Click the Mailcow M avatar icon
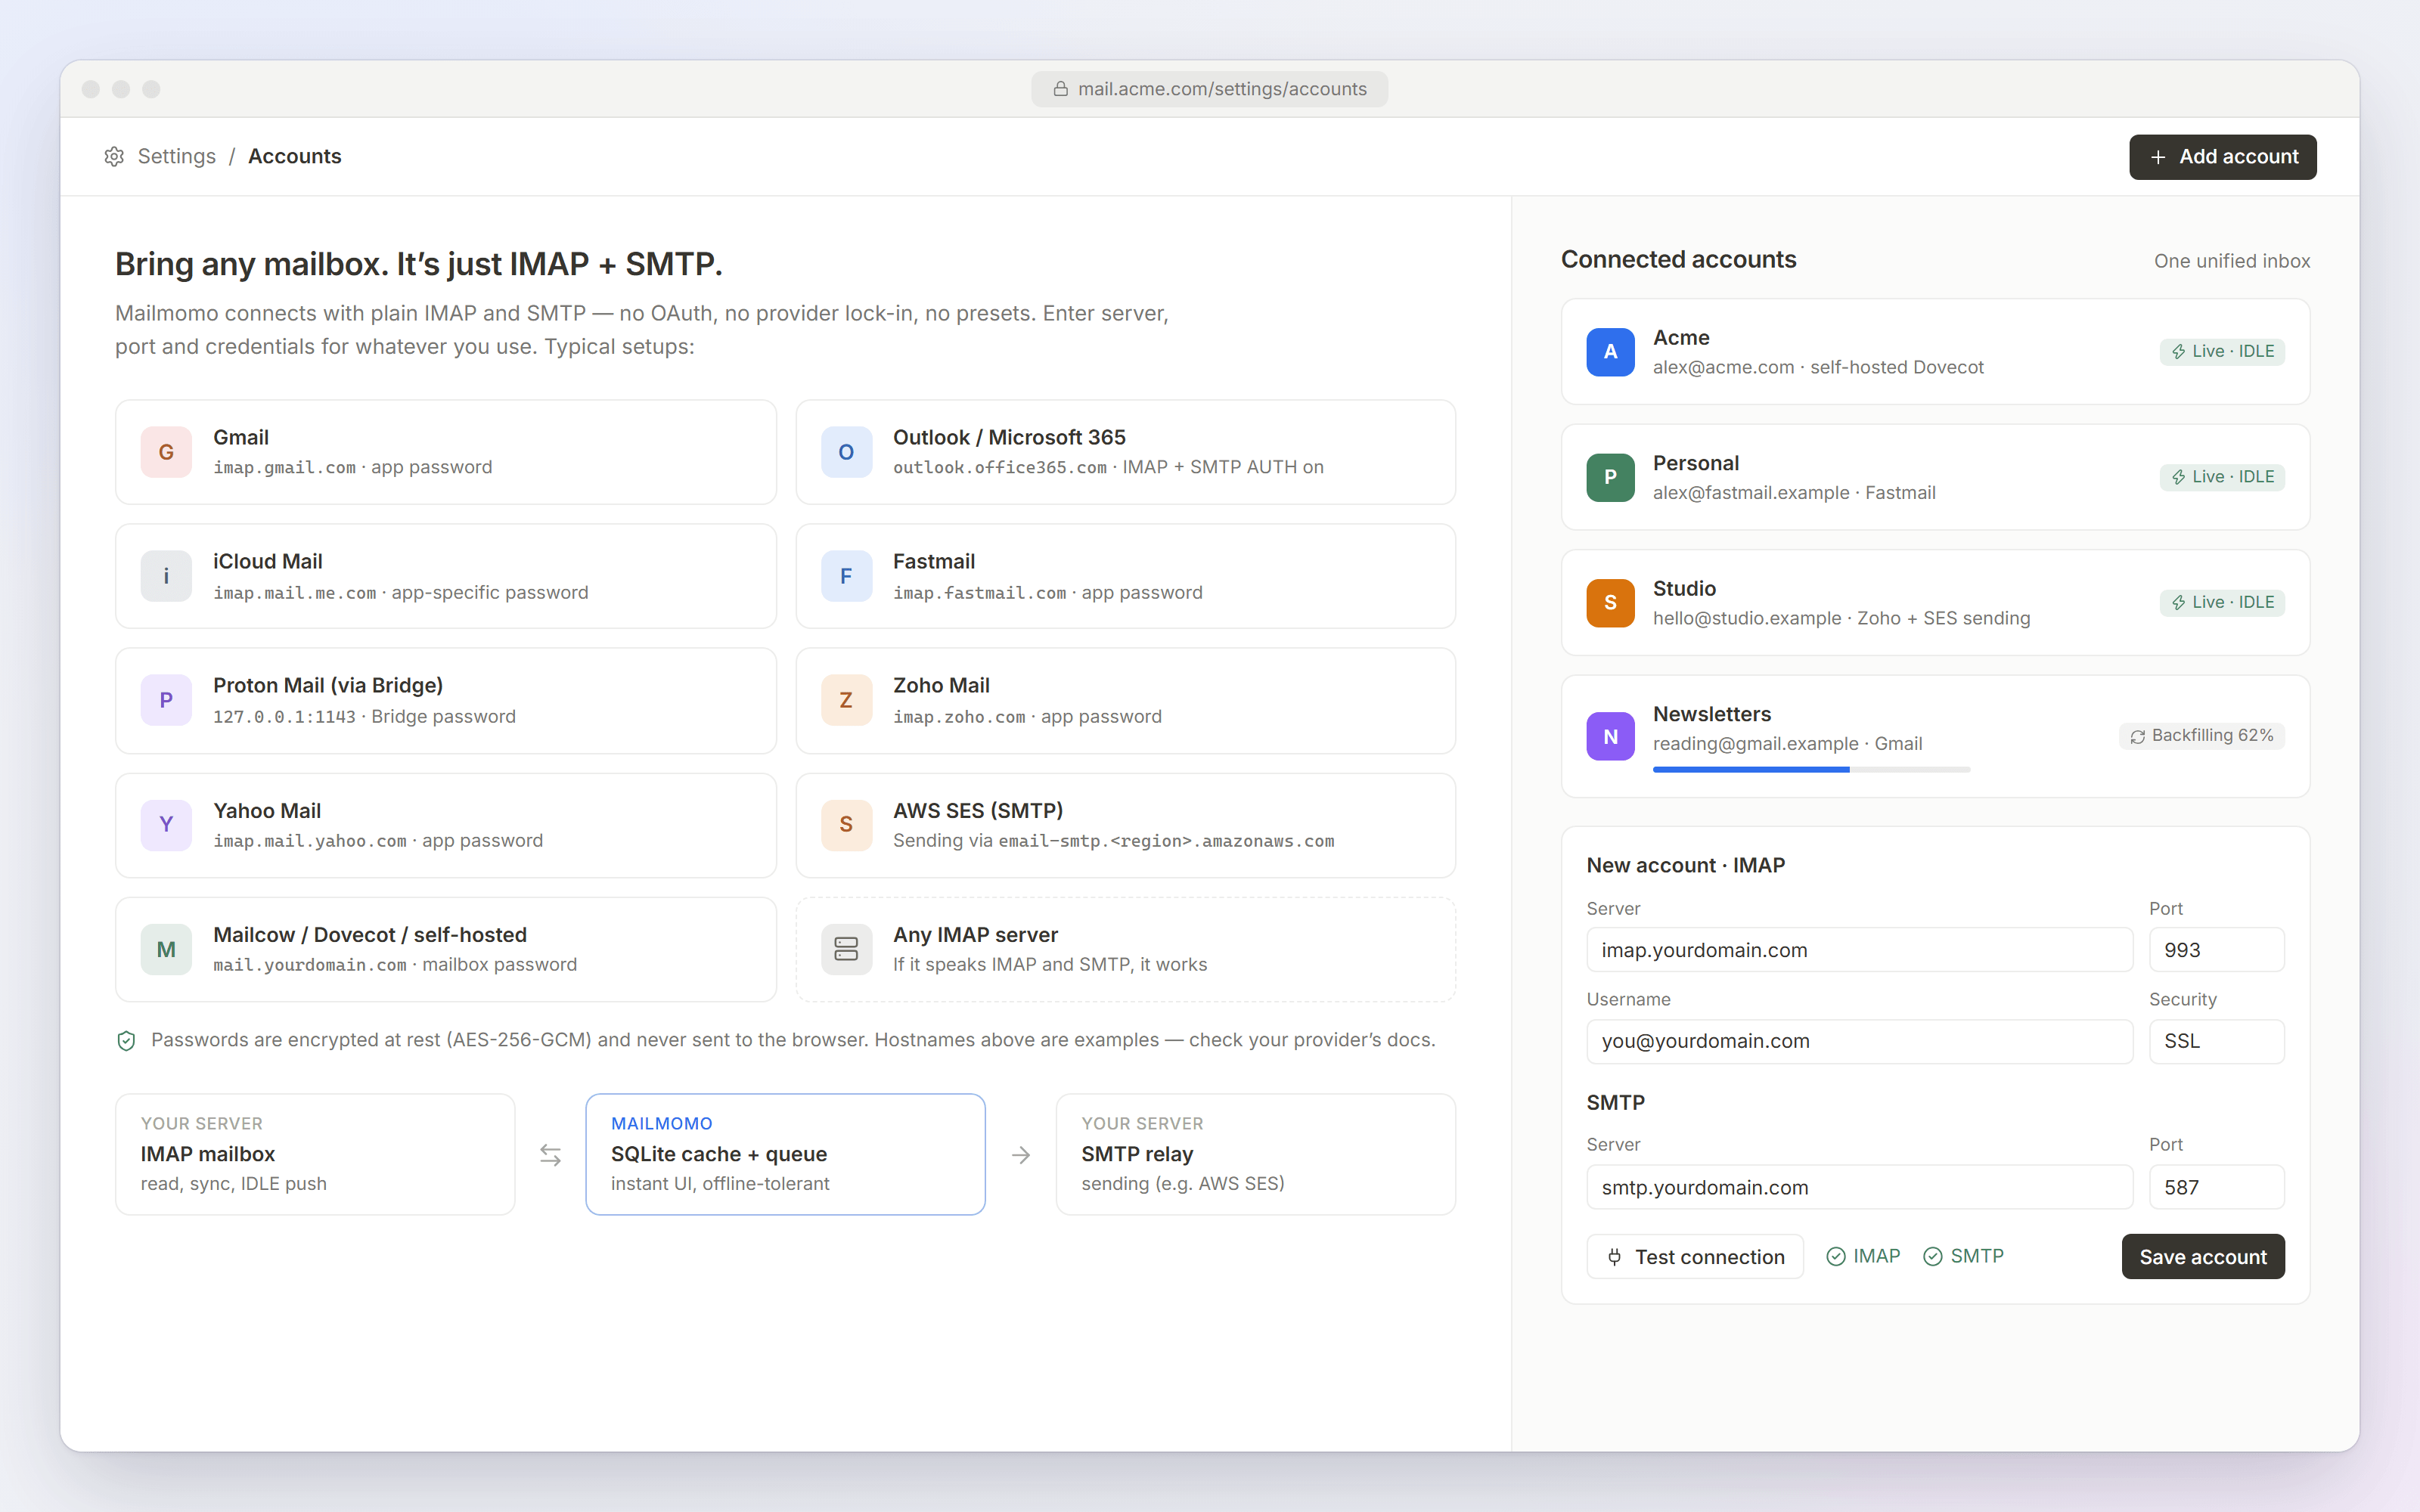 [x=166, y=949]
